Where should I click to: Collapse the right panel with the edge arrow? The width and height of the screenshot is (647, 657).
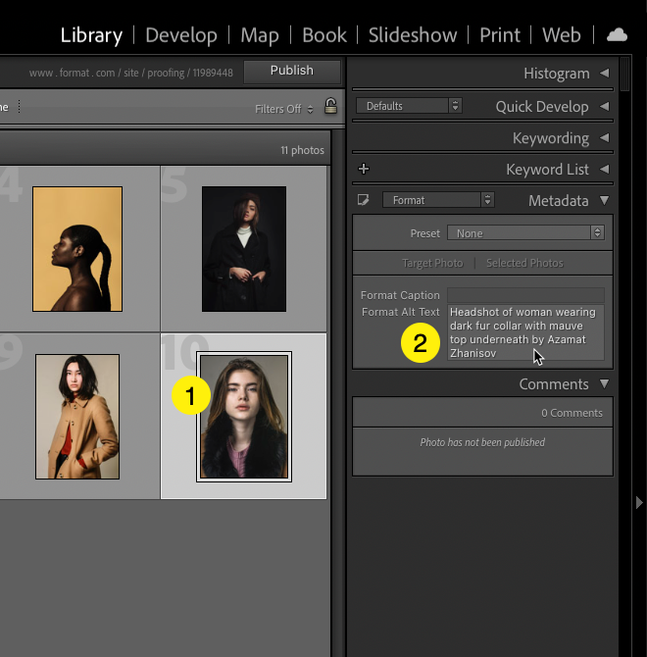(x=639, y=502)
